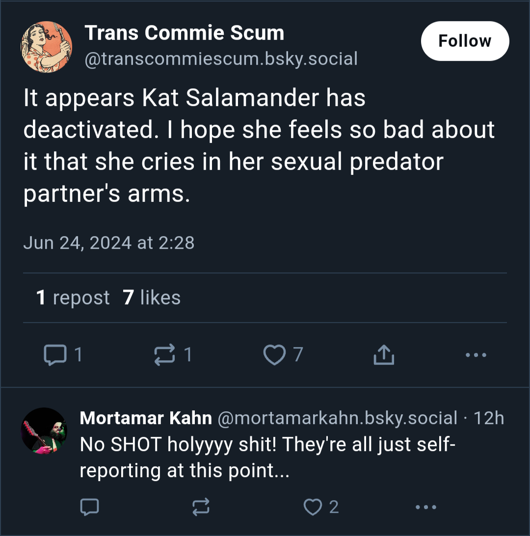Screen dimensions: 530x536
Task: View the list of 7 likes
Action: pos(151,297)
